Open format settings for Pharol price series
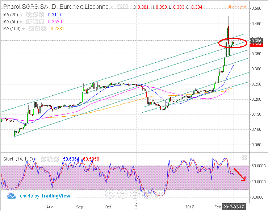This screenshot has width=268, height=212. pos(126,7)
